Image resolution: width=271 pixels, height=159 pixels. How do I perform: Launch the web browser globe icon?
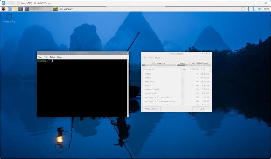[x=10, y=9]
